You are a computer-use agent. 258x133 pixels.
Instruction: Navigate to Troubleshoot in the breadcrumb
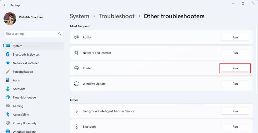[x=116, y=16]
